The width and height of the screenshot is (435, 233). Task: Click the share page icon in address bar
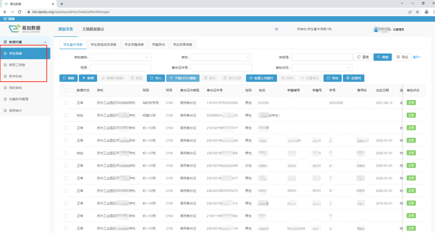pos(410,12)
